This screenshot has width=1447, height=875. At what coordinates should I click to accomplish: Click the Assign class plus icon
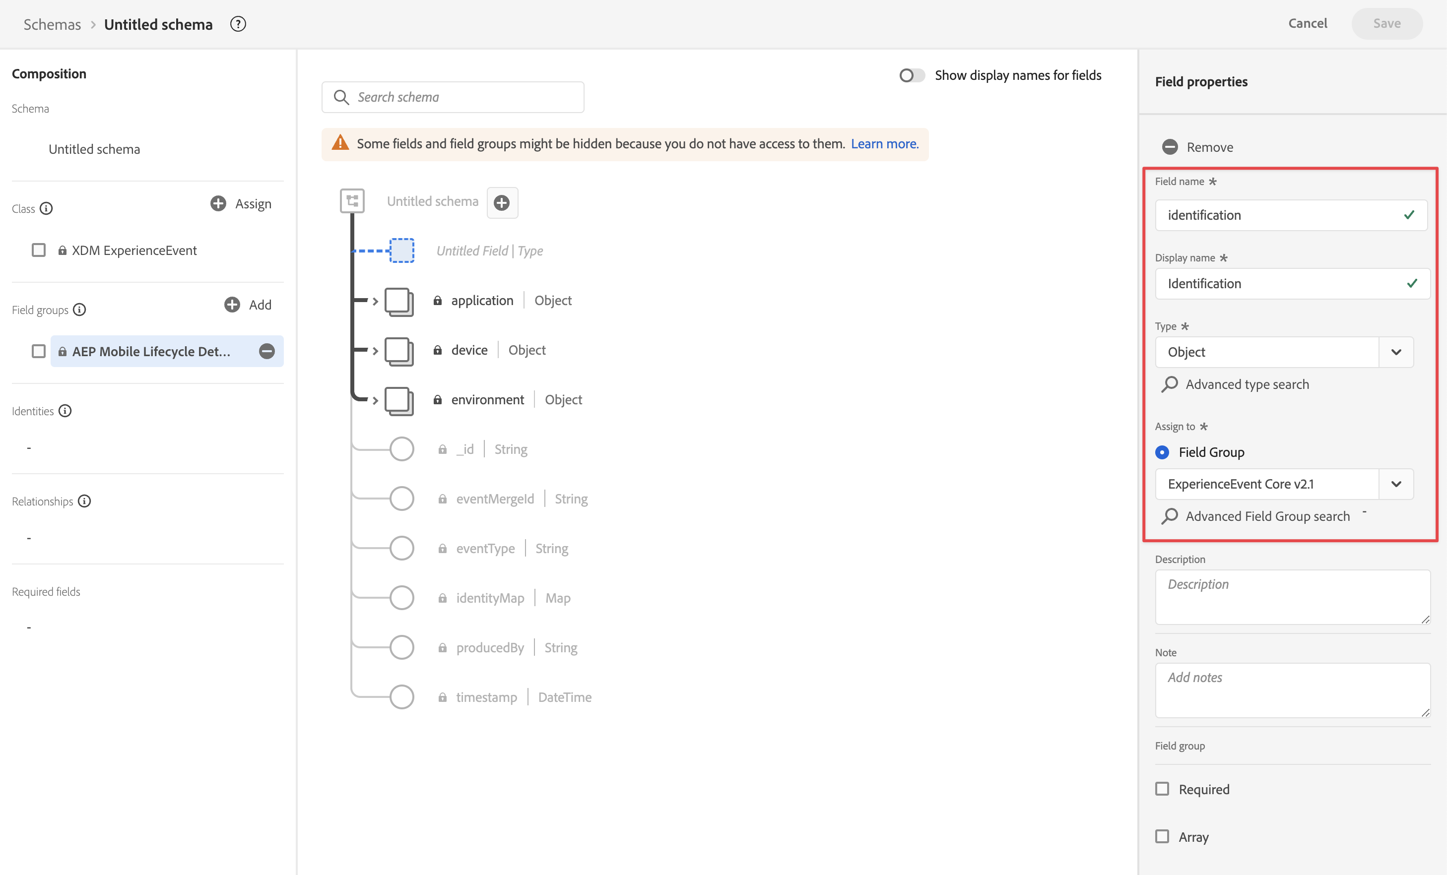point(218,204)
